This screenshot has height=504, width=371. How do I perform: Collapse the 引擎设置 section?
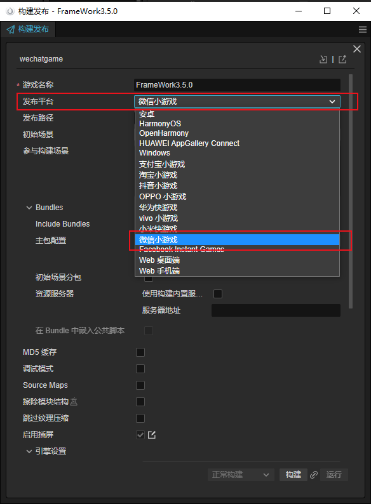click(x=29, y=451)
